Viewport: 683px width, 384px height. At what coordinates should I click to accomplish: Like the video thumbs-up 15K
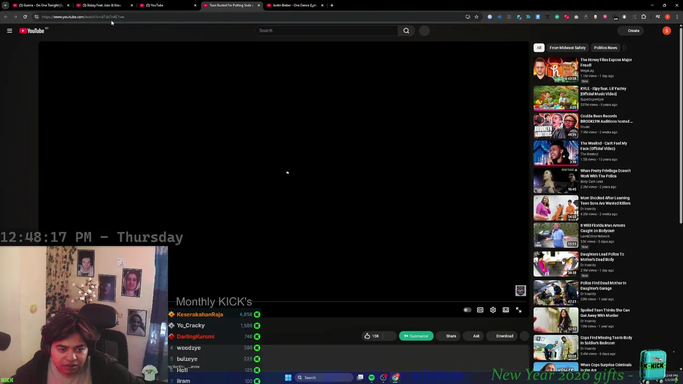click(x=371, y=336)
